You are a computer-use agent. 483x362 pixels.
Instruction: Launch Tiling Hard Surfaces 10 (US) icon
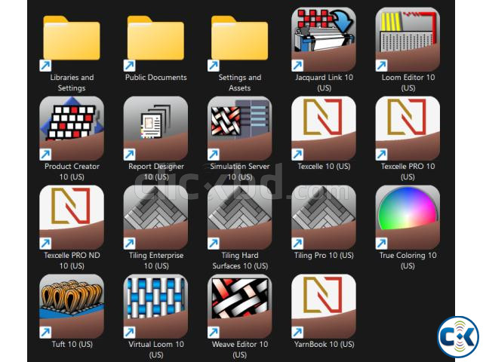[x=240, y=217]
